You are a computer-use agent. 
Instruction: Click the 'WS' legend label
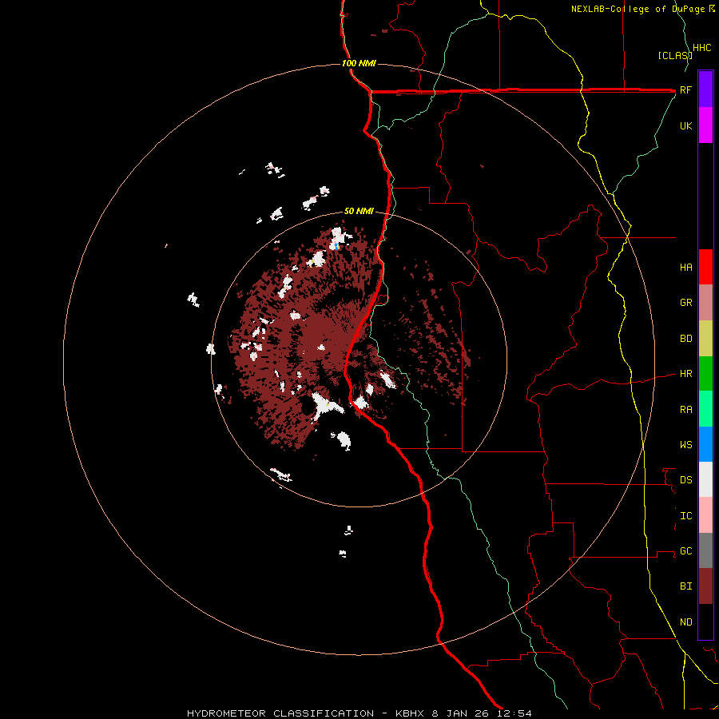pyautogui.click(x=685, y=445)
